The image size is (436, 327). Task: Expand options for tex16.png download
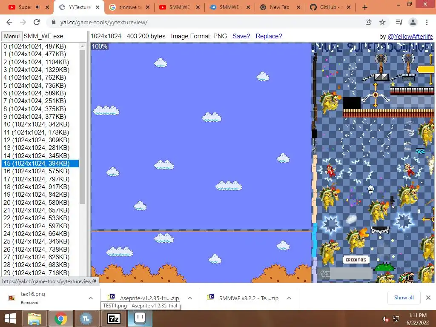[91, 298]
